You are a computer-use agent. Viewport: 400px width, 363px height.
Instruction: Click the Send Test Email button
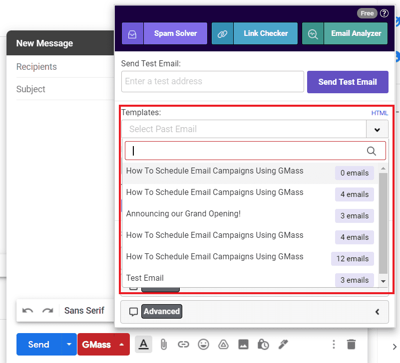tap(347, 82)
